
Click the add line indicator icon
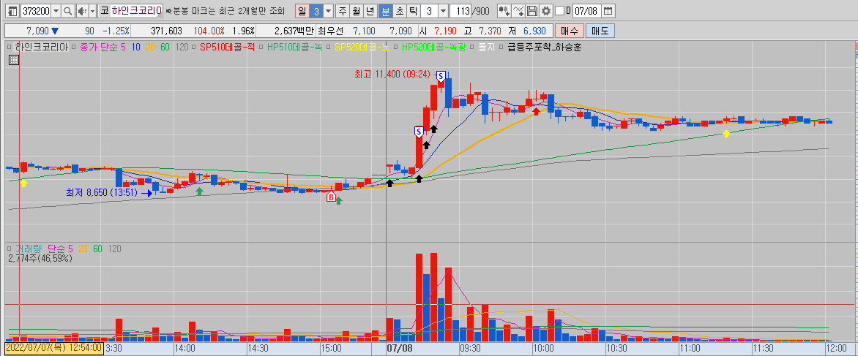click(518, 10)
